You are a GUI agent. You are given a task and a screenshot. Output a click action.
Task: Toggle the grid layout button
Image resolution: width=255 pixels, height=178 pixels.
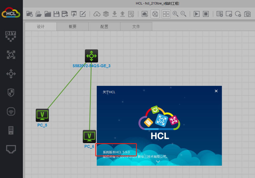click(166, 14)
